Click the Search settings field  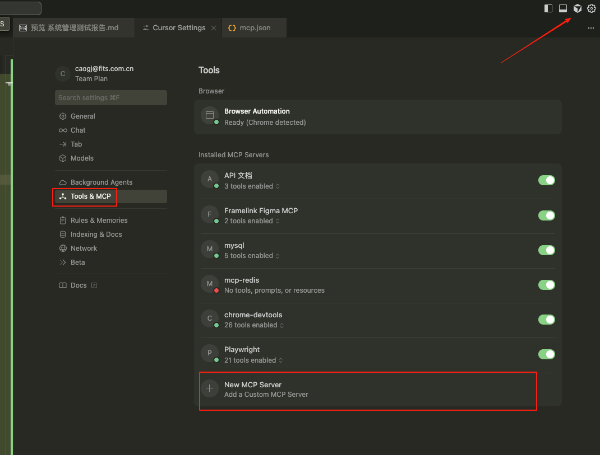pos(111,98)
